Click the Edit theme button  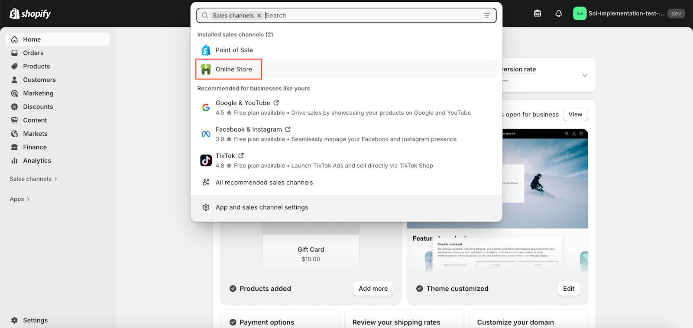pos(568,289)
